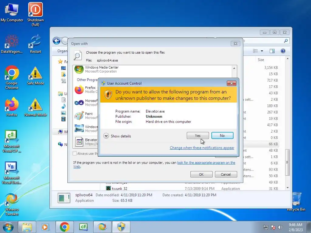The width and height of the screenshot is (311, 233).
Task: Click the splwow64 details pane thumbnail
Action: point(64,198)
